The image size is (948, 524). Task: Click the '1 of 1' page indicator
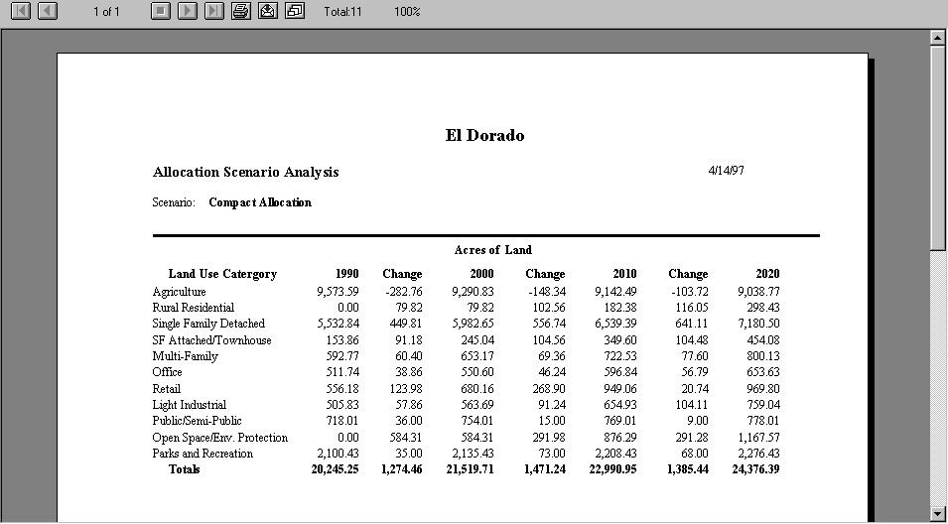click(x=106, y=12)
